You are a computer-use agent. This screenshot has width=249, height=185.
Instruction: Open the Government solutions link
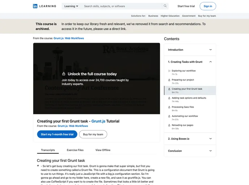coord(189,16)
